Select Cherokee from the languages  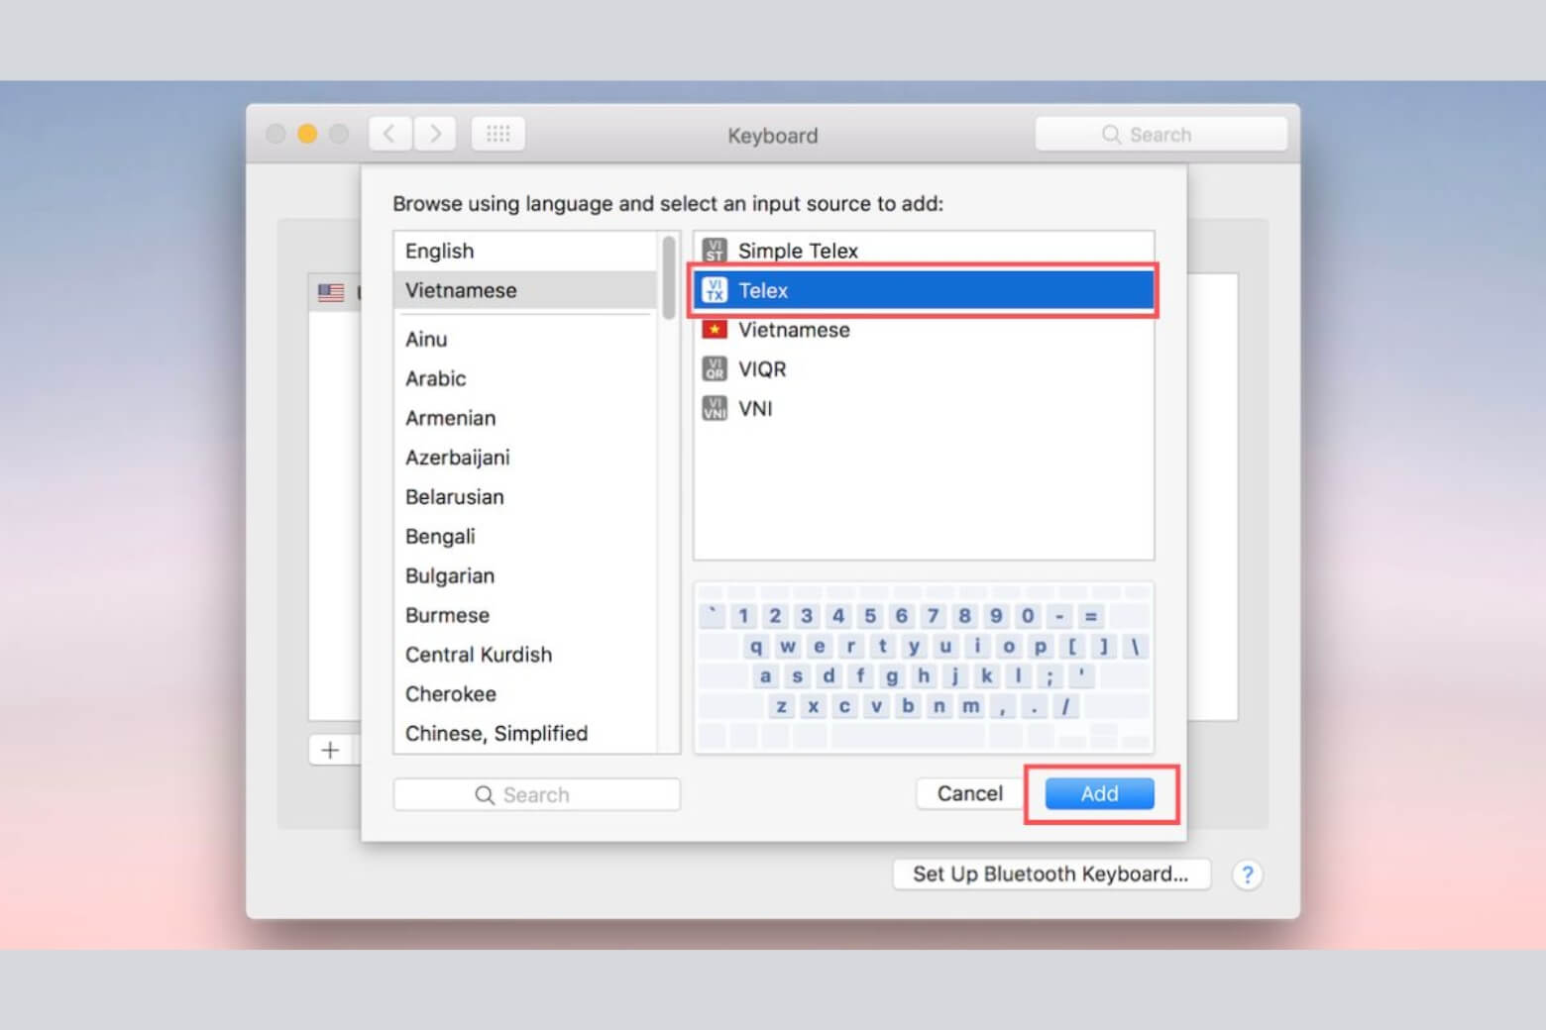[450, 693]
